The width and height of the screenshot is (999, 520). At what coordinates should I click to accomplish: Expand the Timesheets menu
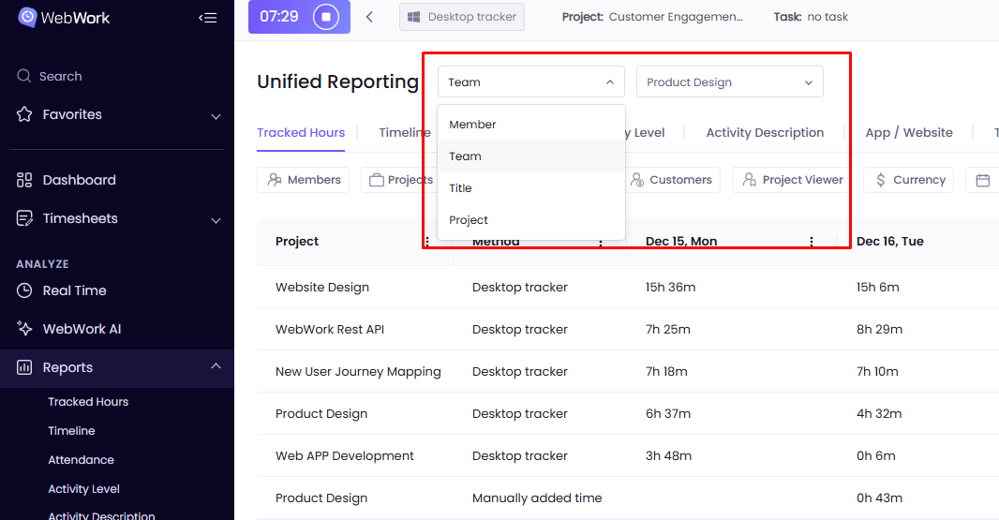click(x=216, y=220)
